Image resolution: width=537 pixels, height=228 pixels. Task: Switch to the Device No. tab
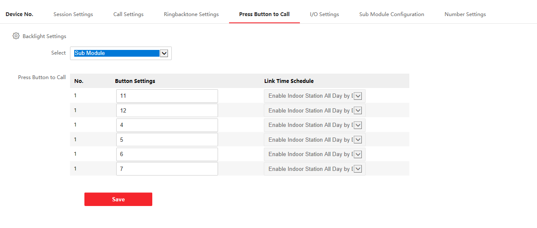coord(20,14)
